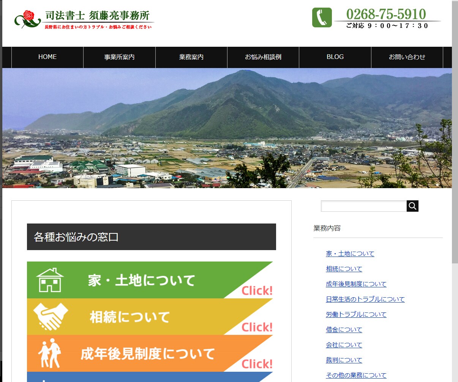The width and height of the screenshot is (458, 382).
Task: Open sidebar link 裁判について
Action: 344,360
